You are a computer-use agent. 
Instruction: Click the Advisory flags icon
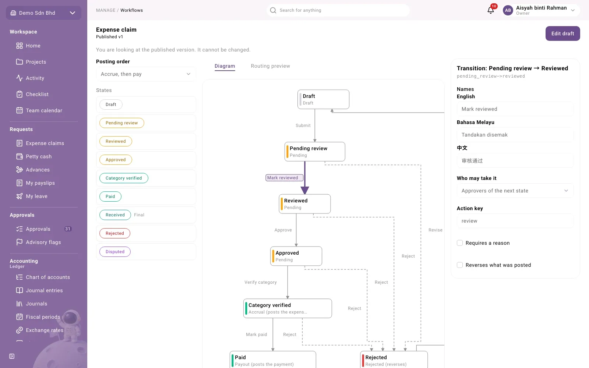pos(20,242)
